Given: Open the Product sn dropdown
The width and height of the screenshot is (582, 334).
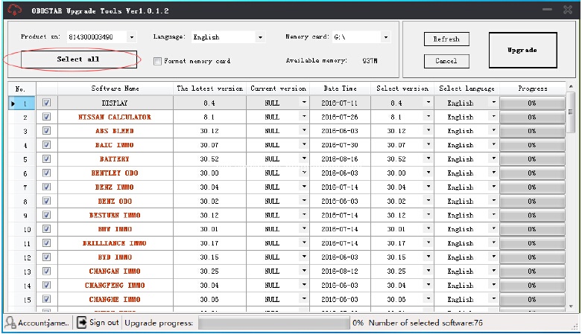Looking at the screenshot, I should (x=132, y=37).
